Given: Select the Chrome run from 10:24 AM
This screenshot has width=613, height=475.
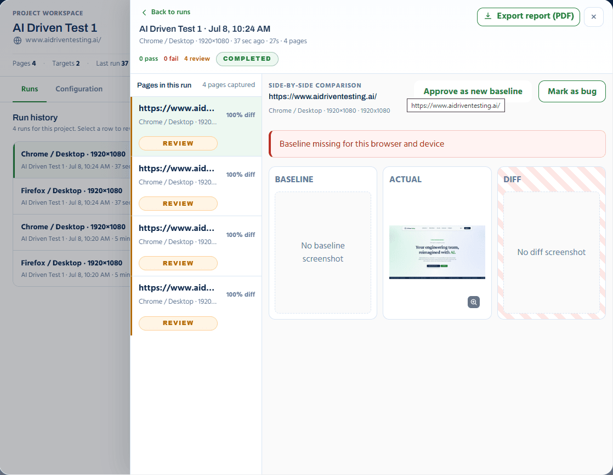Looking at the screenshot, I should [71, 160].
